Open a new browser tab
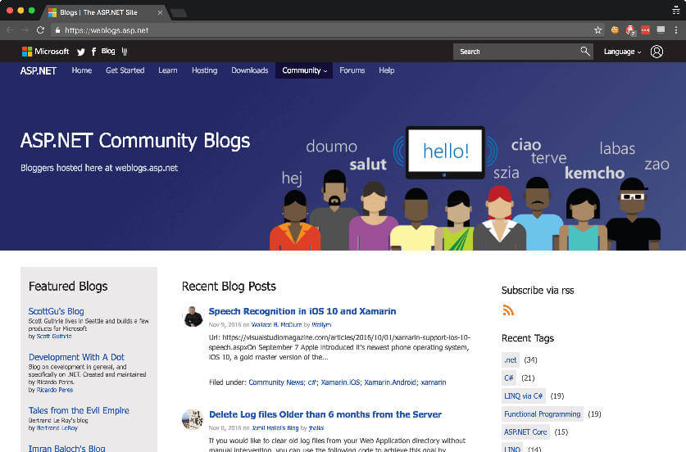 coord(179,13)
